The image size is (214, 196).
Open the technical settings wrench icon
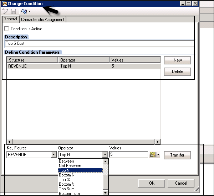click(24, 11)
